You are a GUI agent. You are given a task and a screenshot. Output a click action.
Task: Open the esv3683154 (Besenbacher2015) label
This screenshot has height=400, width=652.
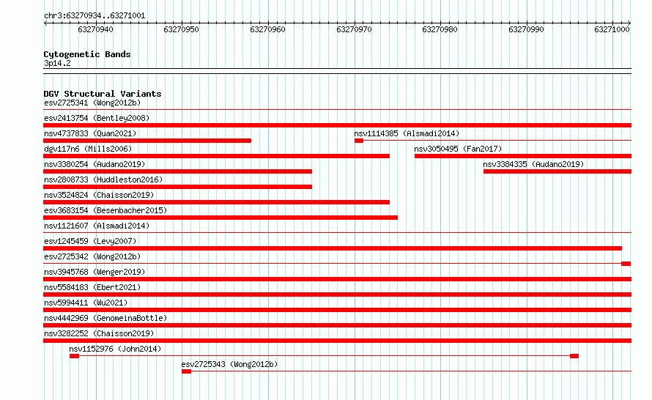[x=105, y=210]
